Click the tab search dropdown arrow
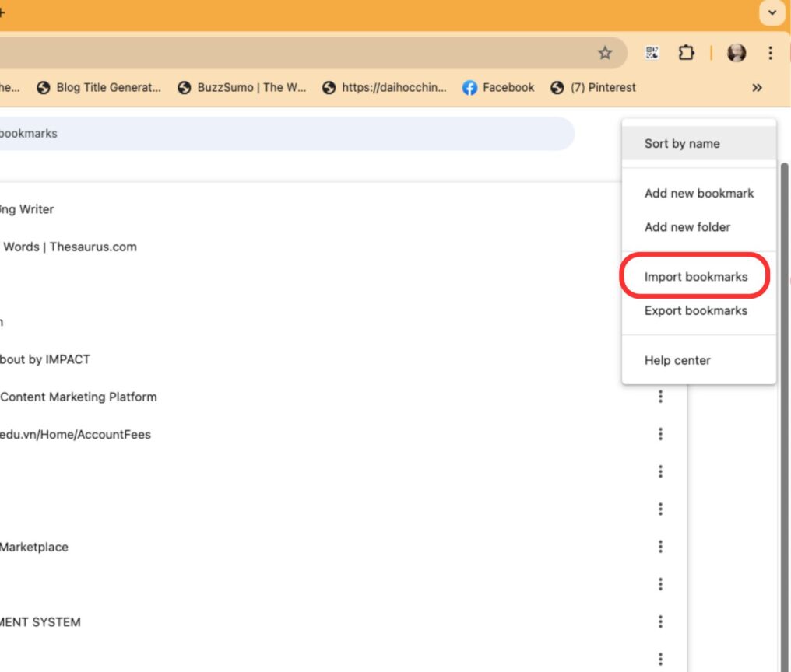Image resolution: width=791 pixels, height=672 pixels. coord(771,13)
